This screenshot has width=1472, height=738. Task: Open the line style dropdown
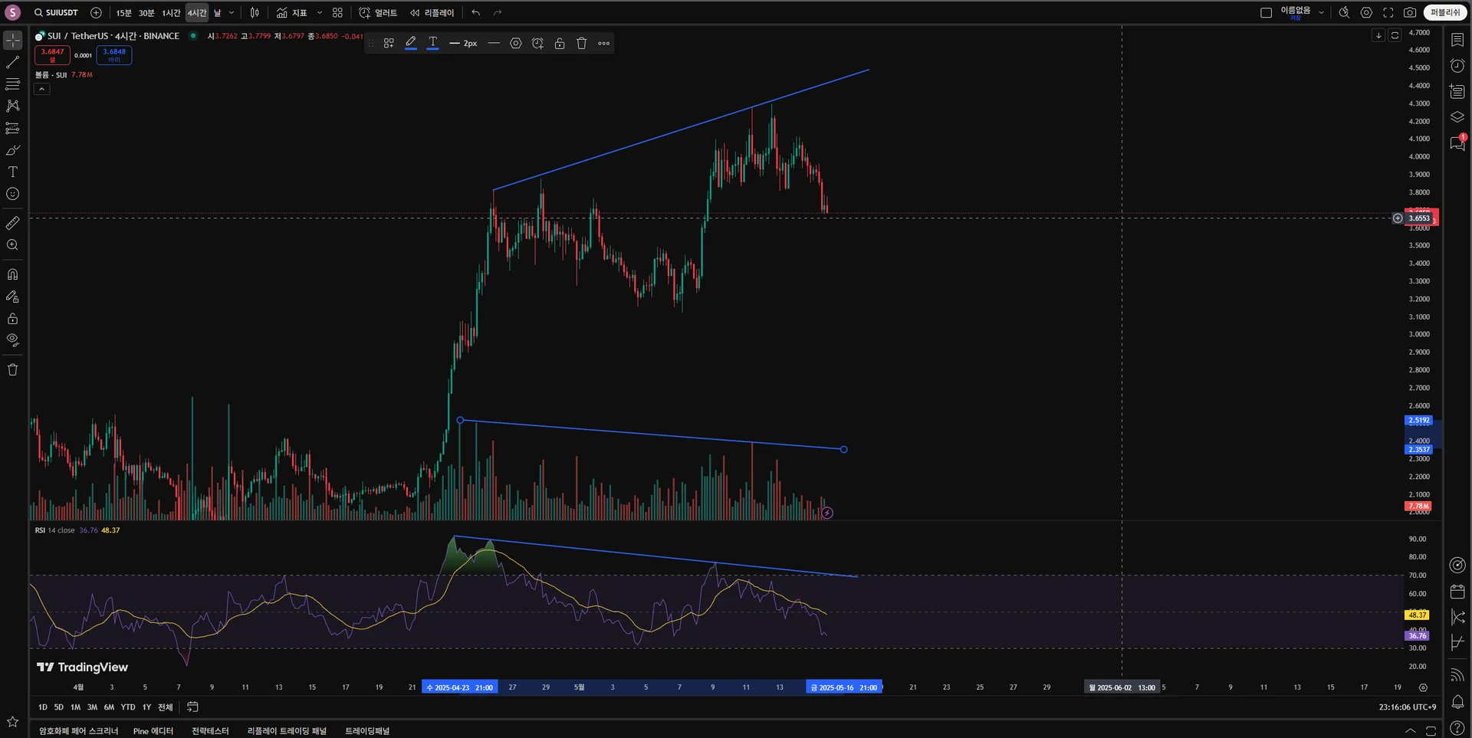pyautogui.click(x=494, y=44)
